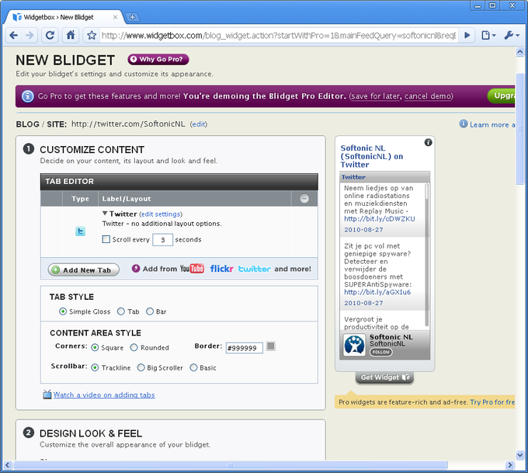The image size is (528, 473).
Task: Choose Square corners
Action: click(x=95, y=347)
